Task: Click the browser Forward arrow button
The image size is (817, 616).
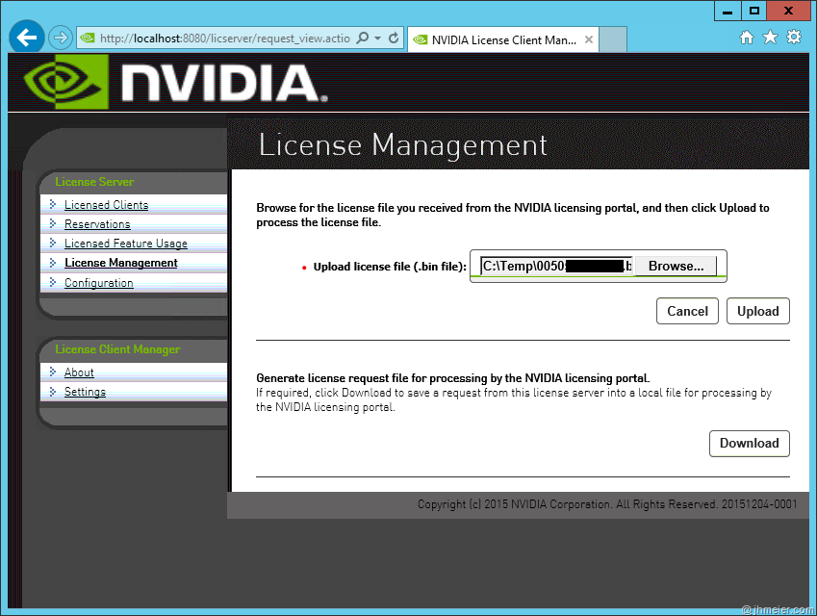Action: click(61, 38)
